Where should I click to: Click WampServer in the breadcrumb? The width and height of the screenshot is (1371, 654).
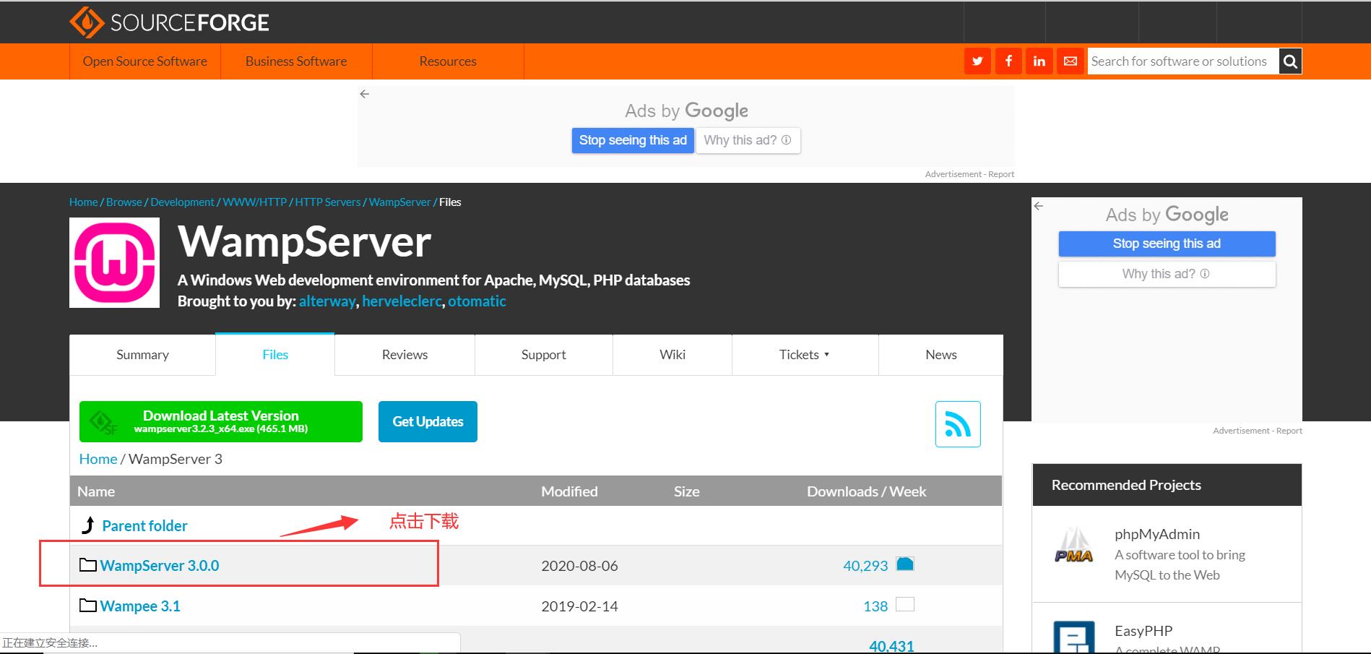399,202
